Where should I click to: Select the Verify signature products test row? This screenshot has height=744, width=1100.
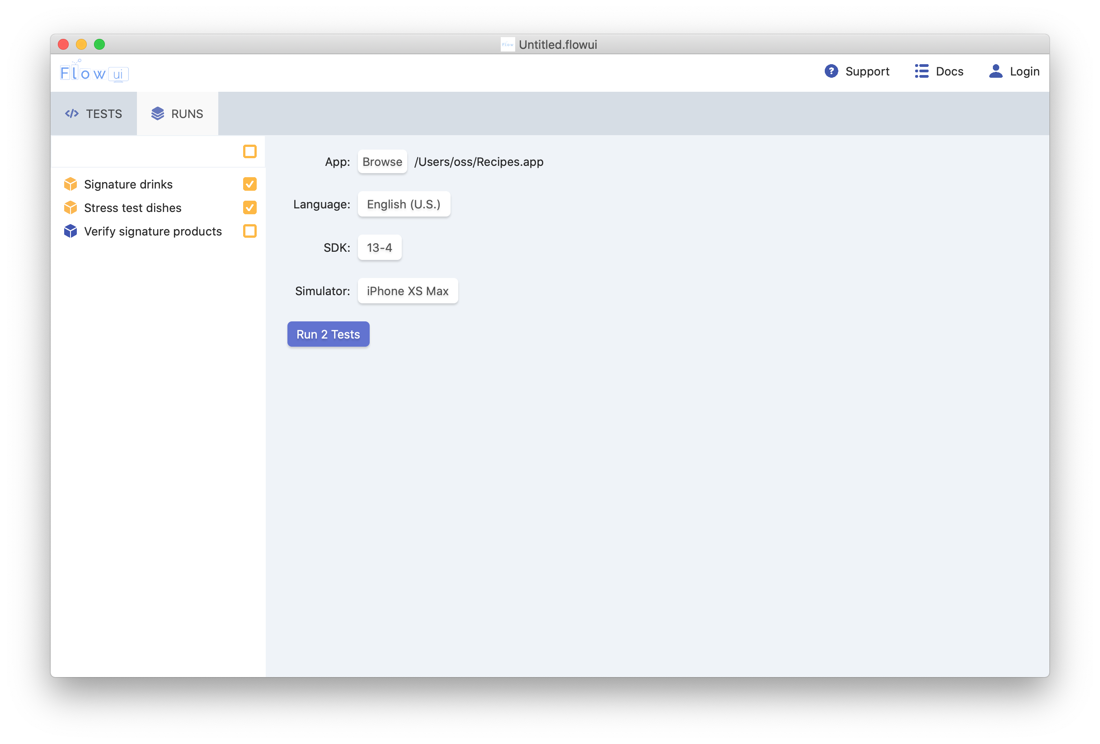coord(152,231)
